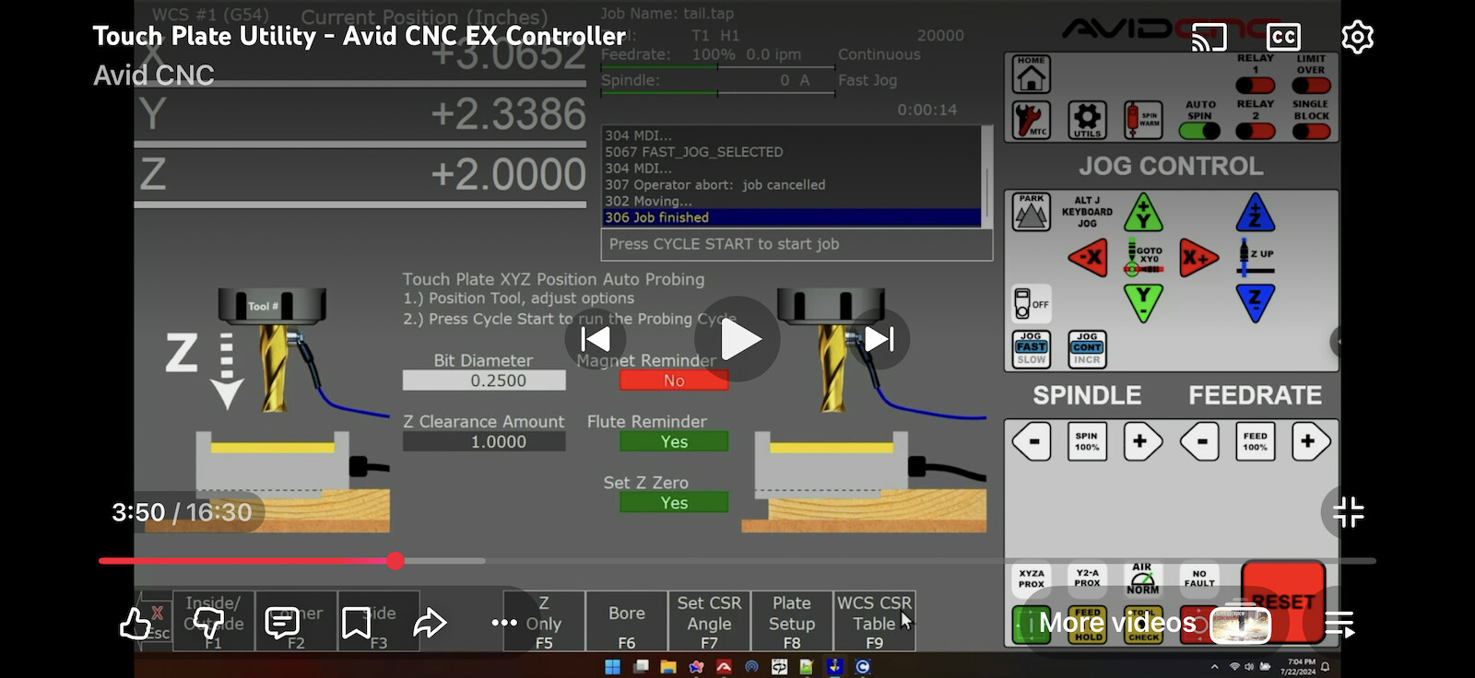Play the paused video
The image size is (1475, 678).
tap(737, 339)
